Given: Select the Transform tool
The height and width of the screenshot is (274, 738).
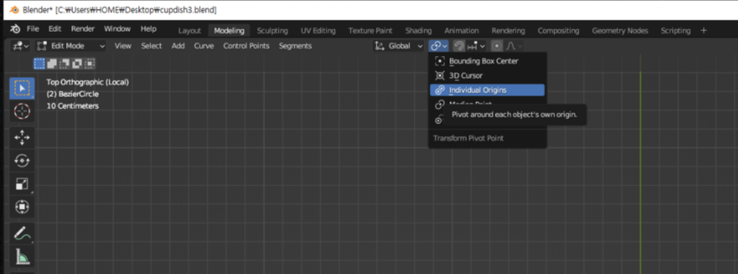Looking at the screenshot, I should (22, 207).
